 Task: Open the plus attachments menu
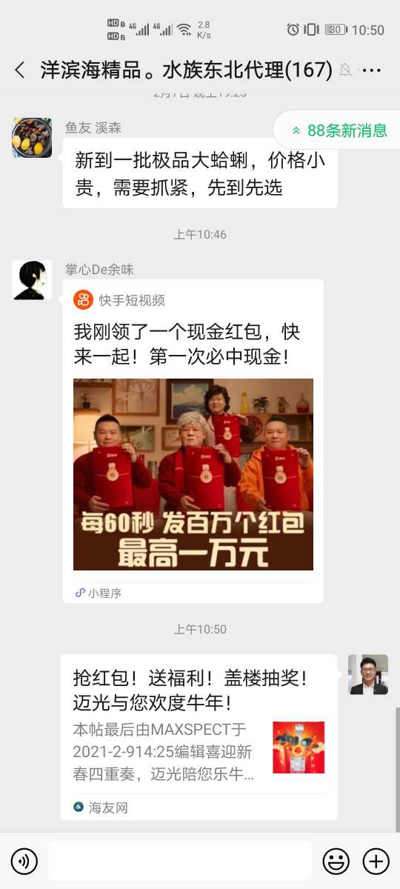click(376, 861)
